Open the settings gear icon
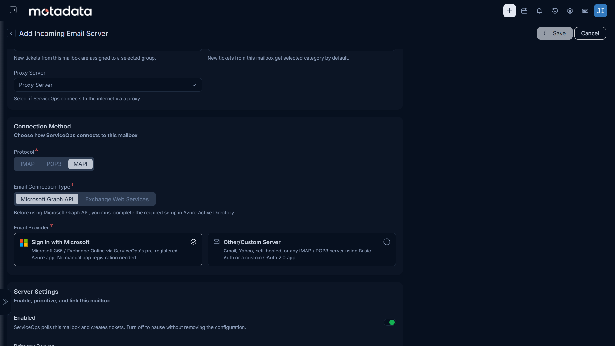Screen dimensions: 615x346 [570, 11]
